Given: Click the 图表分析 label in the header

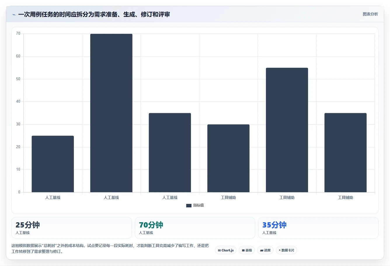Looking at the screenshot, I should pyautogui.click(x=370, y=14).
